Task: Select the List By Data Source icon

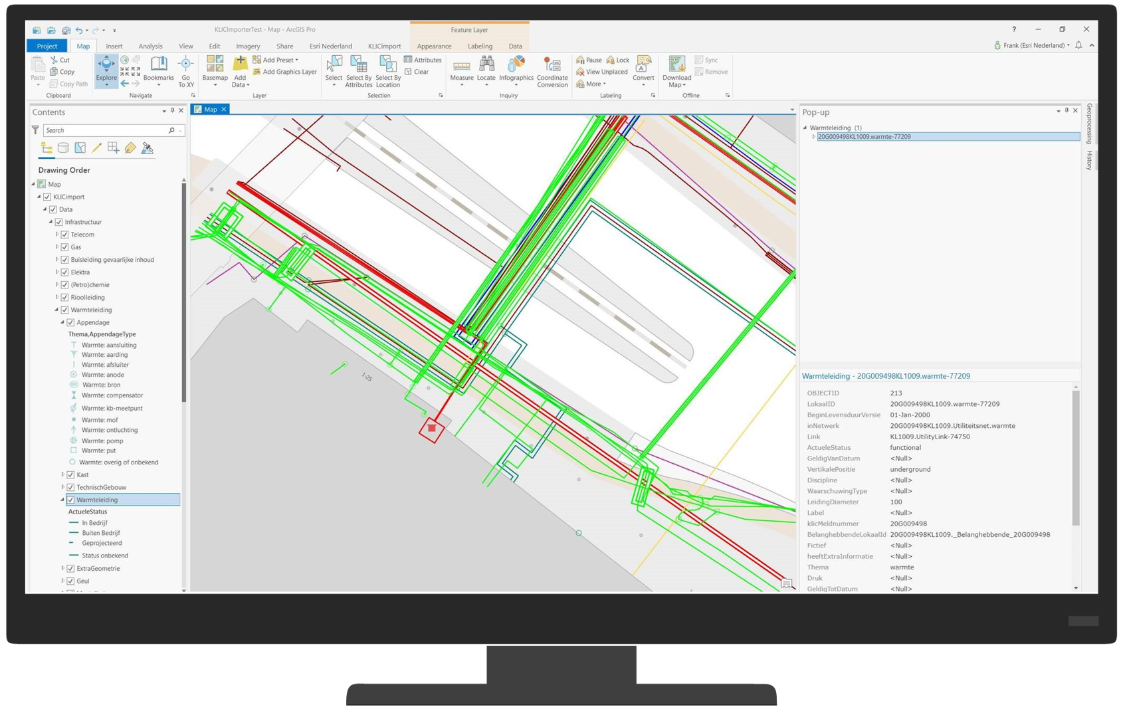Action: pyautogui.click(x=63, y=148)
